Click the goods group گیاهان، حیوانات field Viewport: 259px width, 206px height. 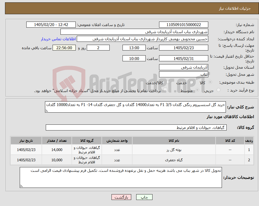[136, 128]
